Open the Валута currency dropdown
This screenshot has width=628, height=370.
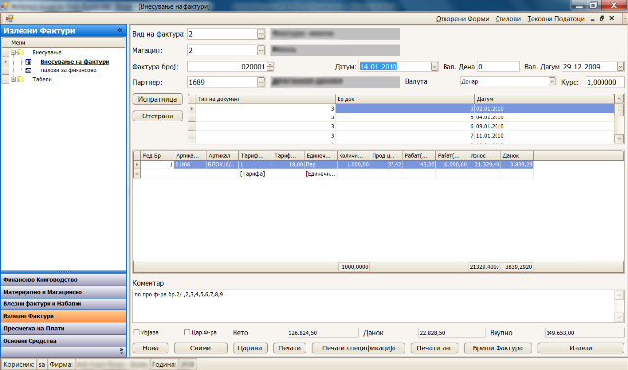552,81
